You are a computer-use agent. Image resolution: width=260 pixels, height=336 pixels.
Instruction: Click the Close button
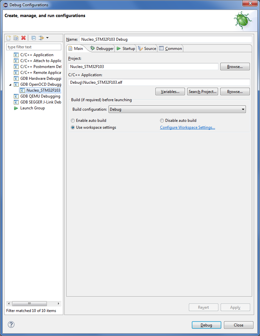tap(239, 325)
